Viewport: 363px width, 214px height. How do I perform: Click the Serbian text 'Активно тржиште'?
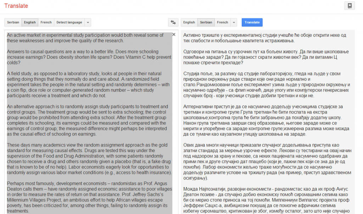tap(200, 35)
